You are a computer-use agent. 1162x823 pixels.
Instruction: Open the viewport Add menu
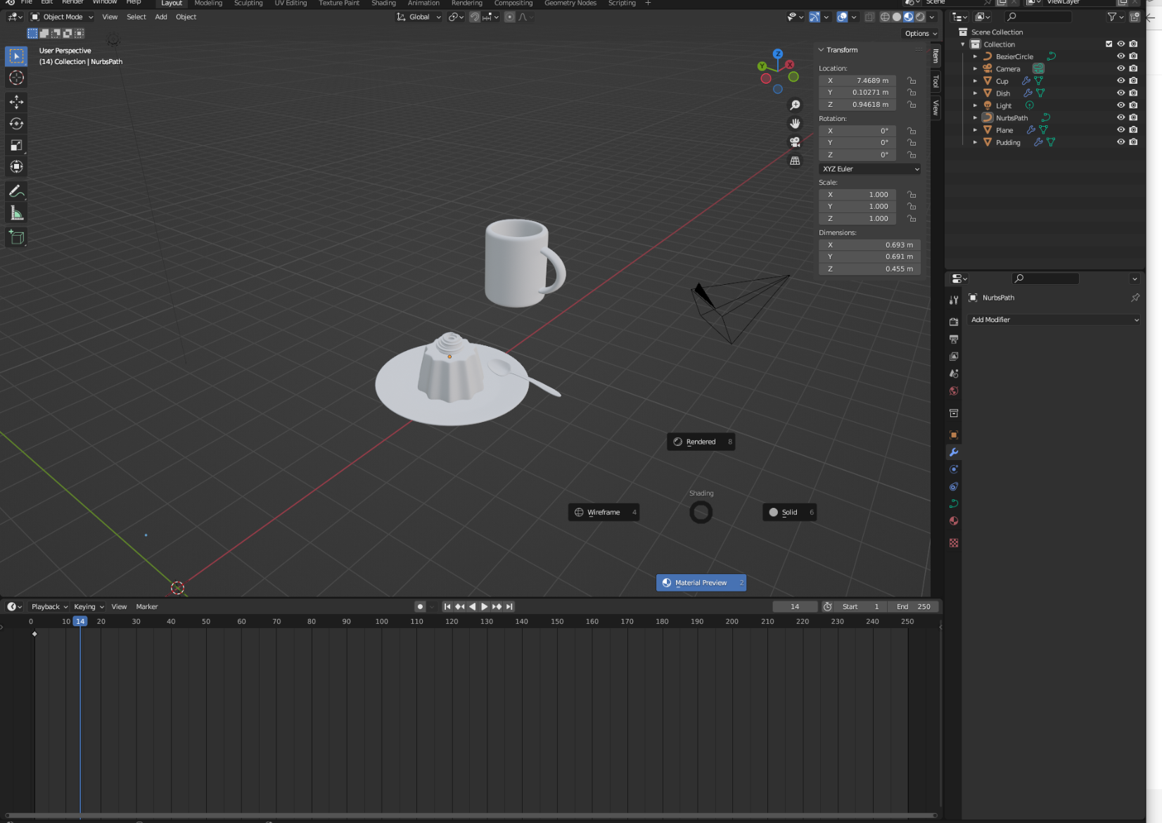pos(161,17)
